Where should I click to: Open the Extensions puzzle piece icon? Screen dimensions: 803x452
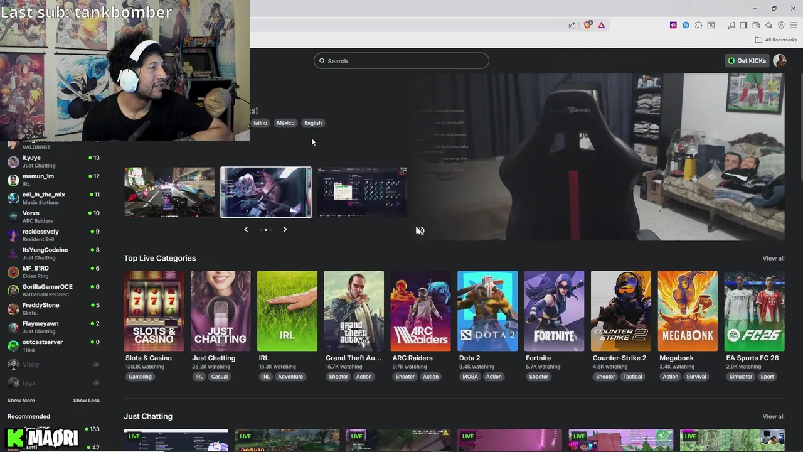click(x=698, y=25)
